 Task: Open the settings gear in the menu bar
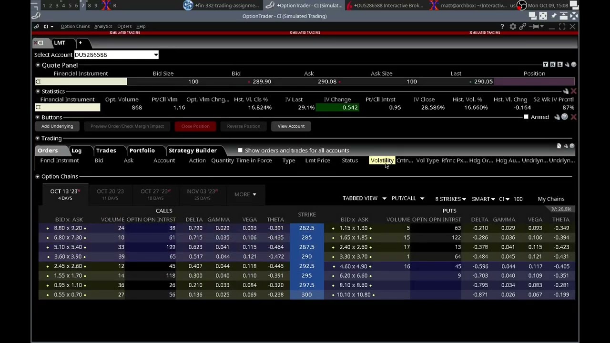513,27
